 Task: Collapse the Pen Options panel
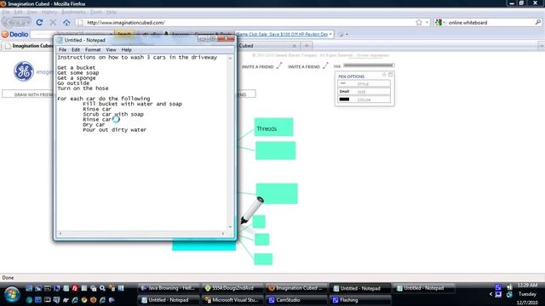(390, 75)
